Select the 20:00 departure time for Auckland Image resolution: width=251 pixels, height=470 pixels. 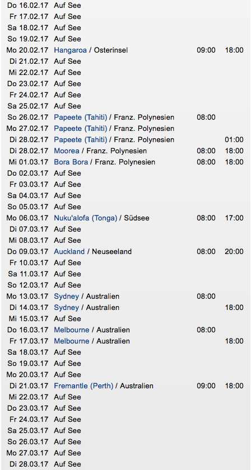click(234, 251)
